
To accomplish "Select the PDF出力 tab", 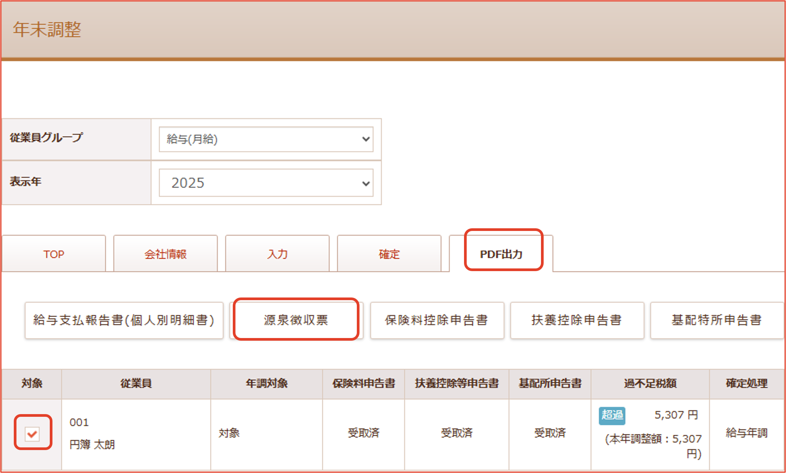I will click(x=501, y=254).
